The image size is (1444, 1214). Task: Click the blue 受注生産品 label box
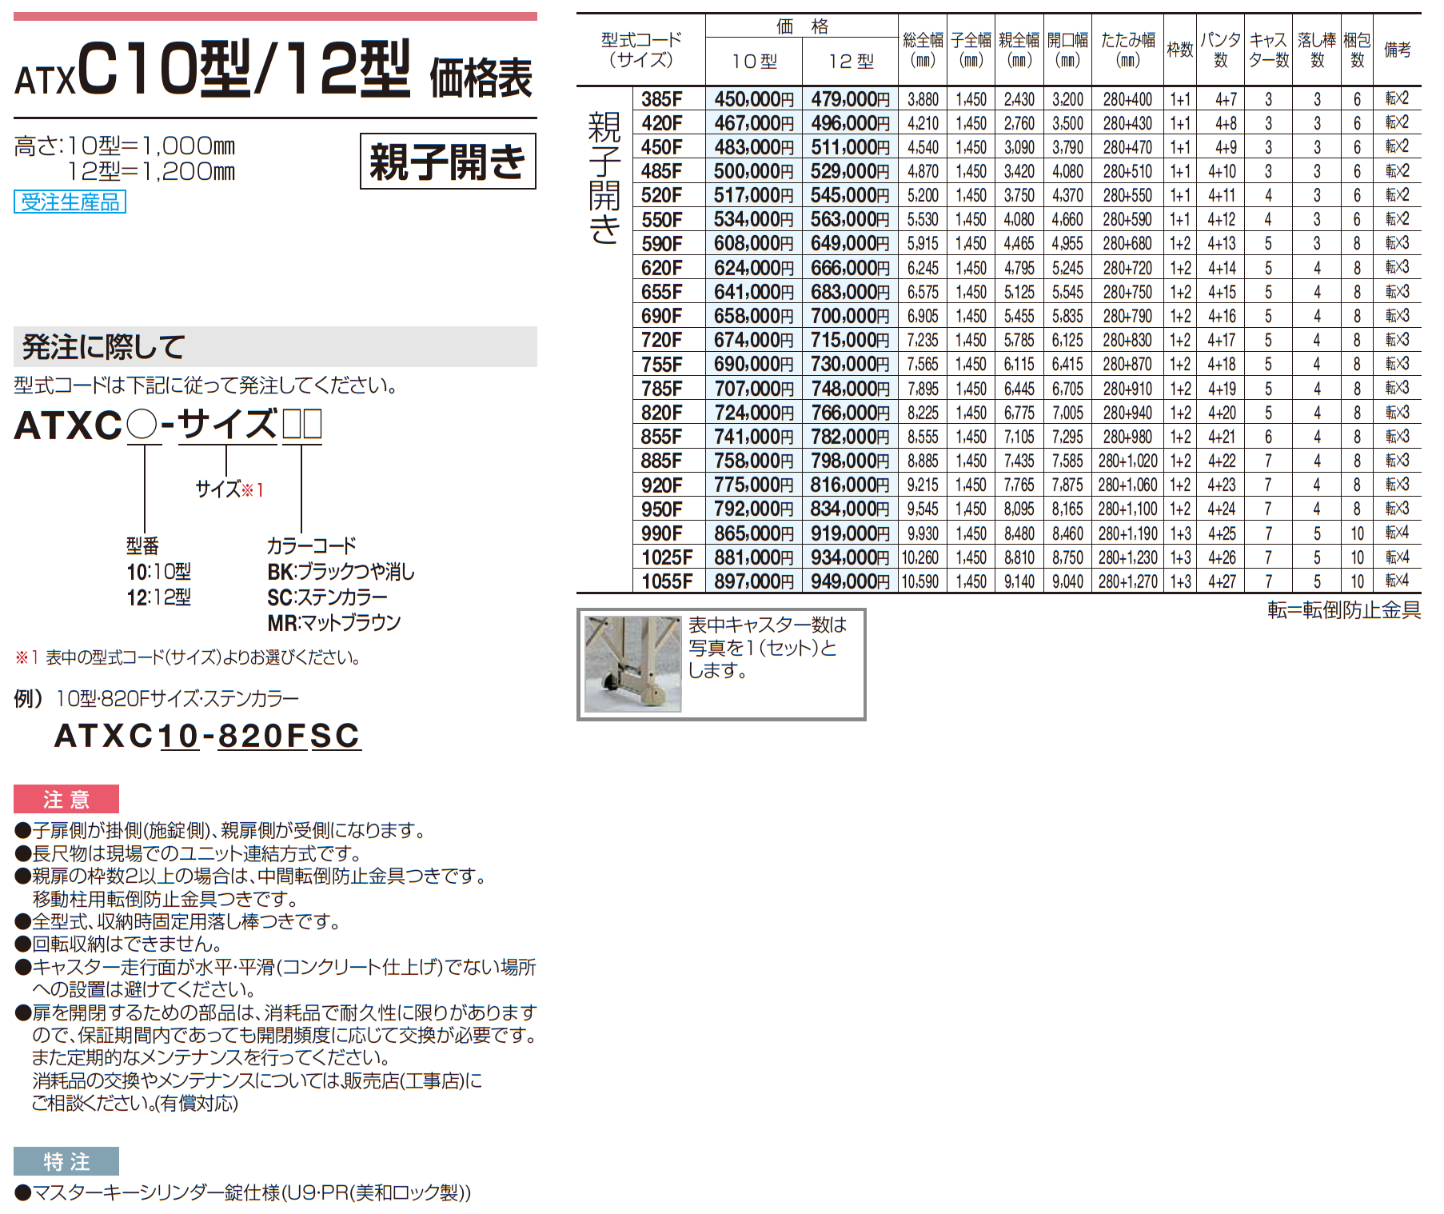click(x=70, y=202)
